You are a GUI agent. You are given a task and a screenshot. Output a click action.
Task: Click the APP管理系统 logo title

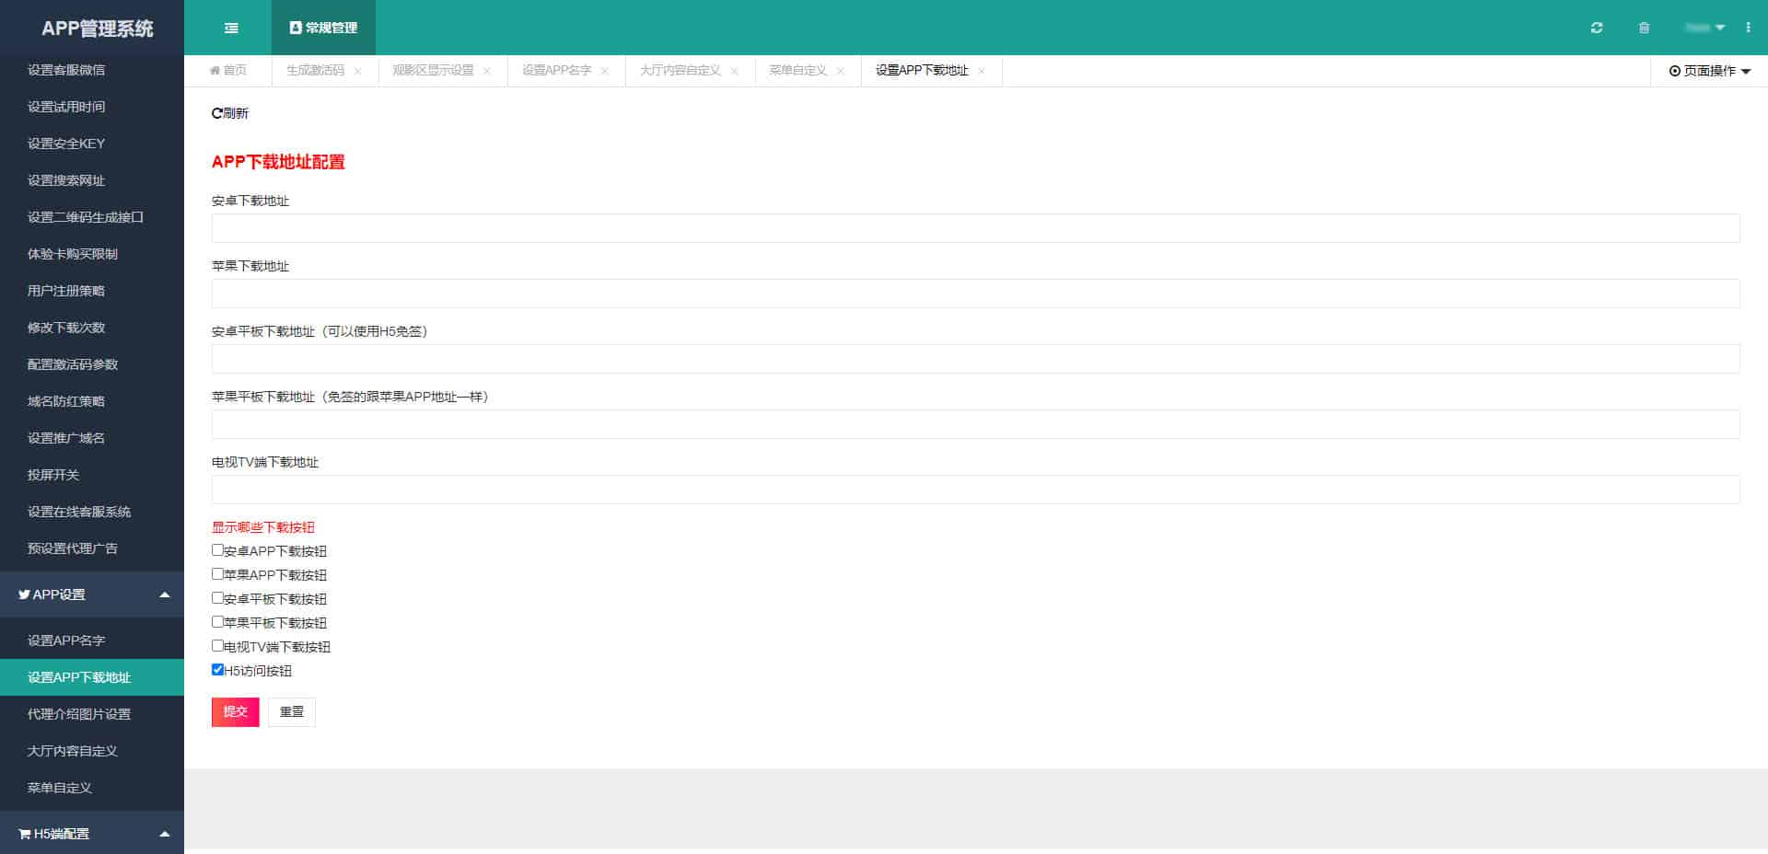click(x=97, y=29)
